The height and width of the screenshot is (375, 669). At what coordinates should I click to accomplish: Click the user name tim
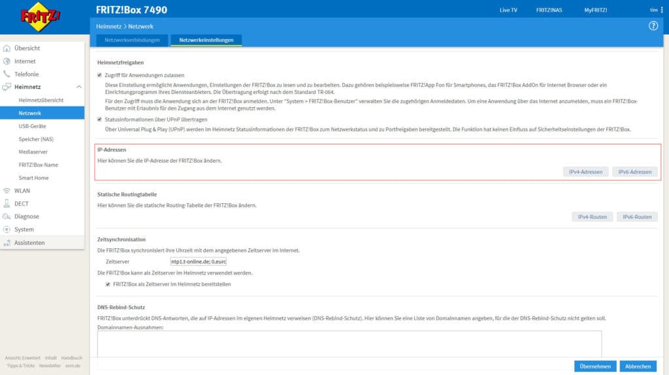coord(653,10)
